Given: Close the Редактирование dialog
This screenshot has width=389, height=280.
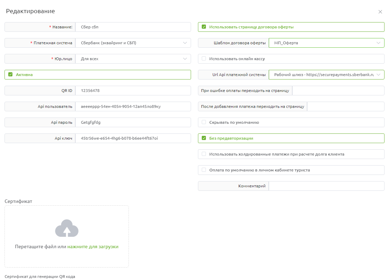Looking at the screenshot, I should 380,12.
